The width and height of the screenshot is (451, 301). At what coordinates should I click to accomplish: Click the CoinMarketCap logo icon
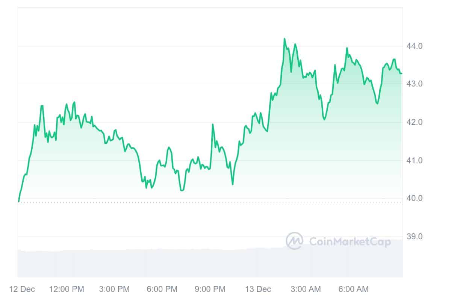tap(294, 240)
